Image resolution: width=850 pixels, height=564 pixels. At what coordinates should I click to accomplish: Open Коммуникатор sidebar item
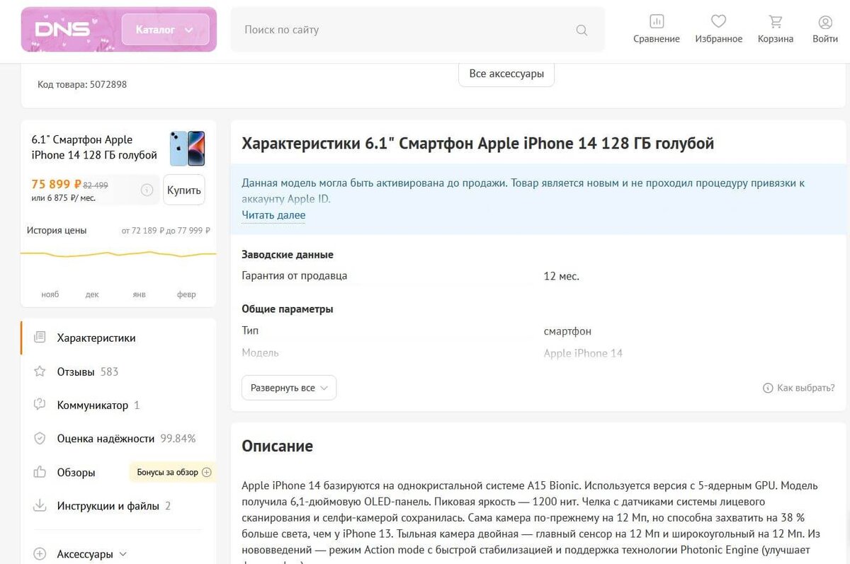pyautogui.click(x=98, y=405)
